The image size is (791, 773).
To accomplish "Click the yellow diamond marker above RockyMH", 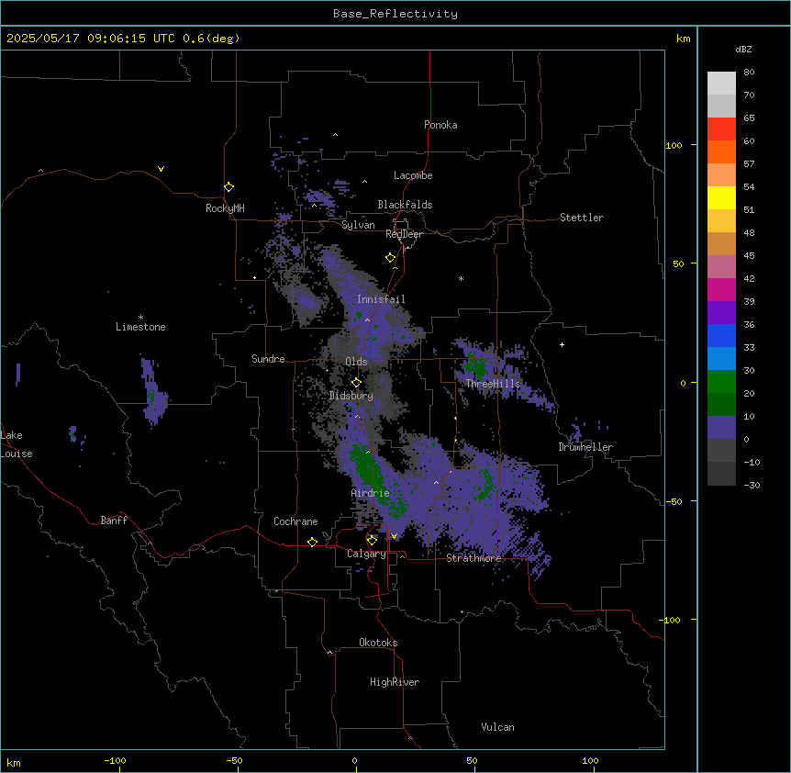I will (x=229, y=187).
